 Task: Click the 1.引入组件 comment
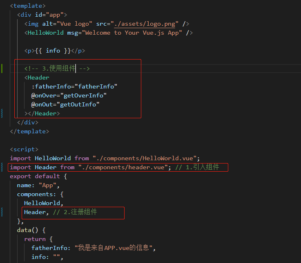197,167
